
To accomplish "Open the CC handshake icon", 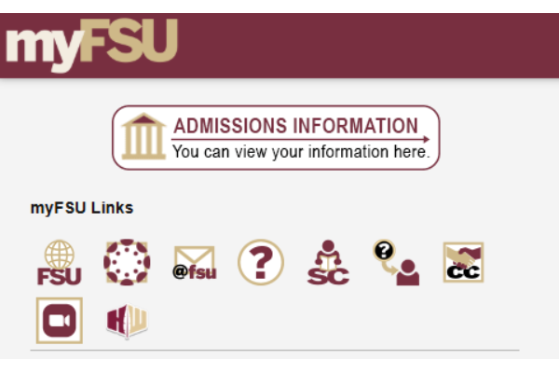I will pyautogui.click(x=463, y=263).
